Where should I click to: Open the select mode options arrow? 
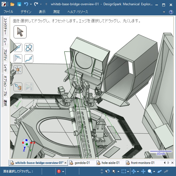pos(118,171)
